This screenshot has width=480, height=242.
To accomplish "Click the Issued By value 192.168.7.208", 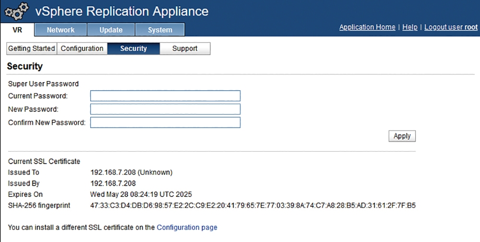I will (x=113, y=183).
